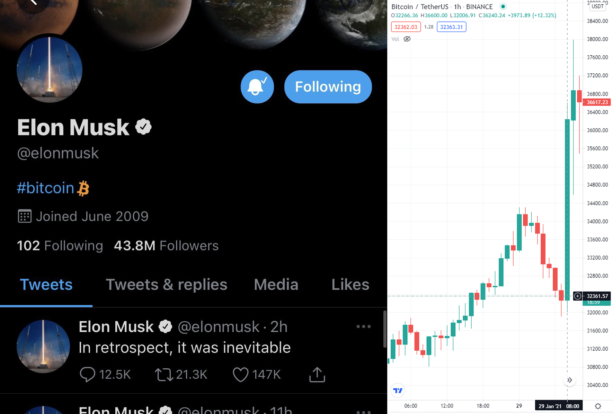The image size is (613, 414).
Task: Open the Likes tab
Action: coord(350,285)
